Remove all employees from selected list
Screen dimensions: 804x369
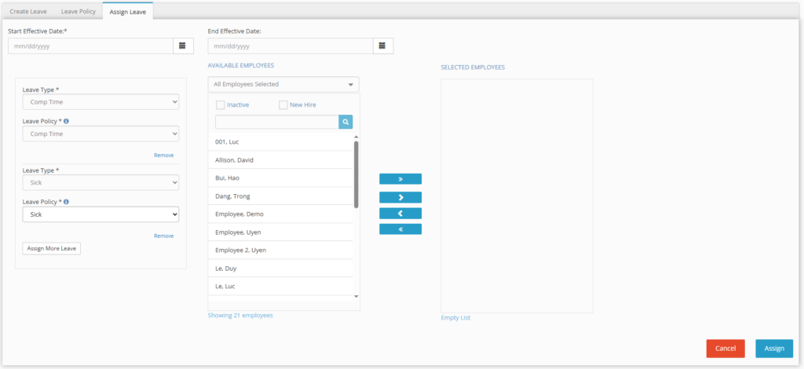(400, 229)
